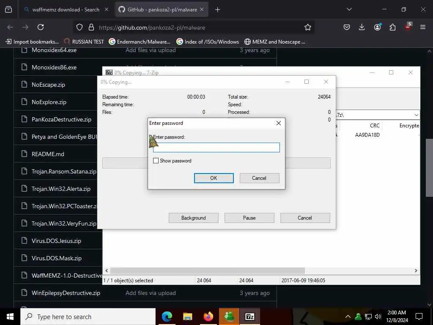Image resolution: width=433 pixels, height=325 pixels.
Task: Click the password input field
Action: click(x=216, y=147)
